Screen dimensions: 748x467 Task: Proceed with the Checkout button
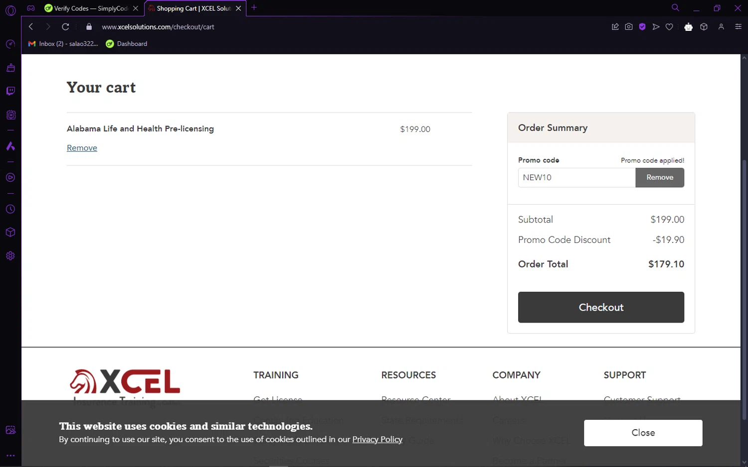[x=601, y=307]
